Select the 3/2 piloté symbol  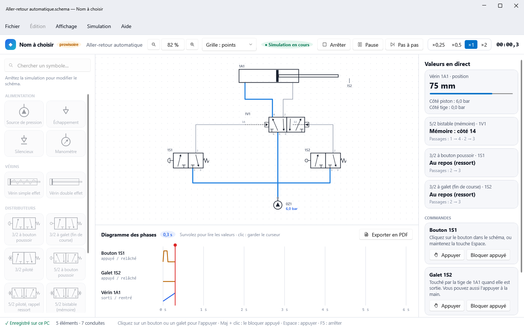[24, 264]
